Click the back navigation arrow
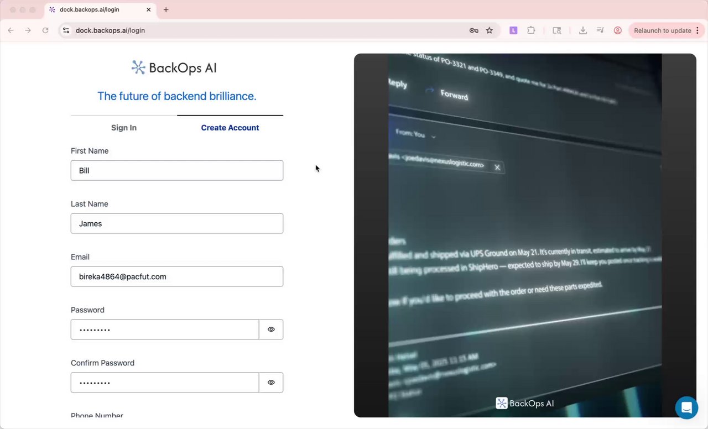Viewport: 708px width, 429px height. pyautogui.click(x=11, y=30)
